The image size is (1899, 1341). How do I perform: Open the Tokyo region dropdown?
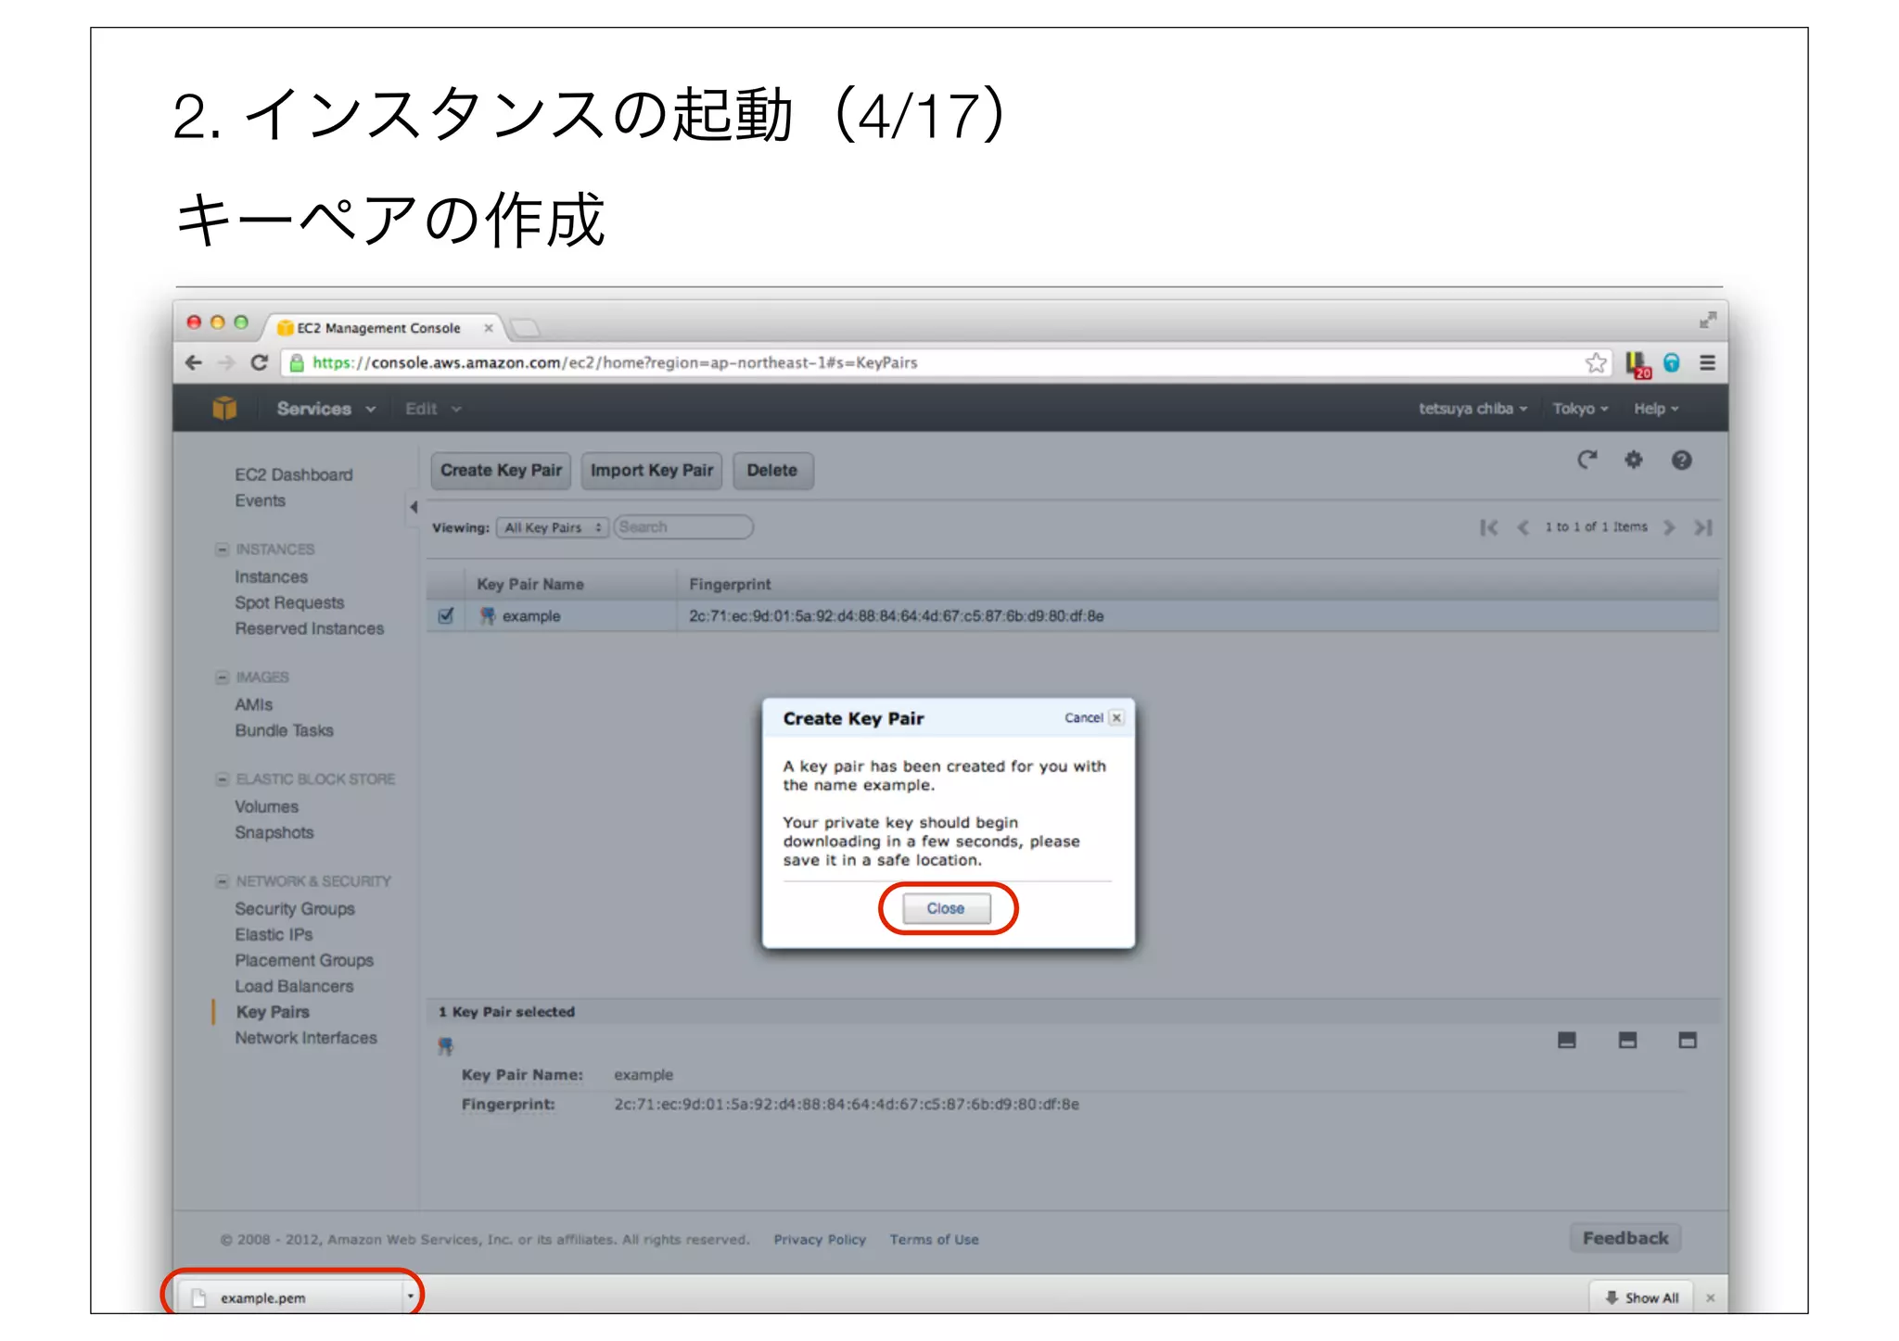[x=1579, y=409]
